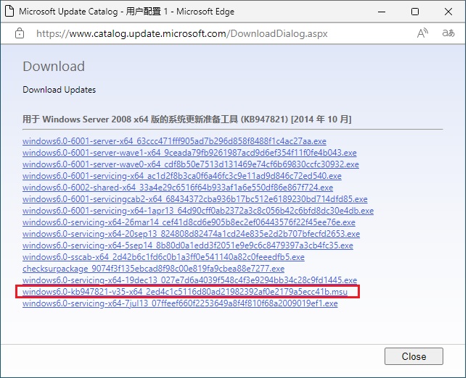468x378 pixels.
Task: Download the servicing-x64-5sep14 exe link
Action: (188, 245)
